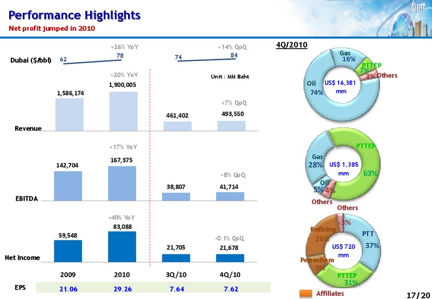Click the EPS row label
The image size is (432, 299).
coord(20,288)
